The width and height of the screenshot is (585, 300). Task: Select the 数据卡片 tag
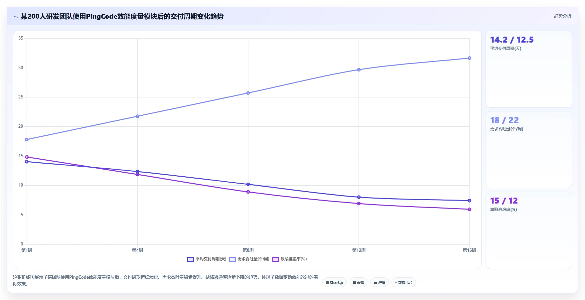[404, 282]
